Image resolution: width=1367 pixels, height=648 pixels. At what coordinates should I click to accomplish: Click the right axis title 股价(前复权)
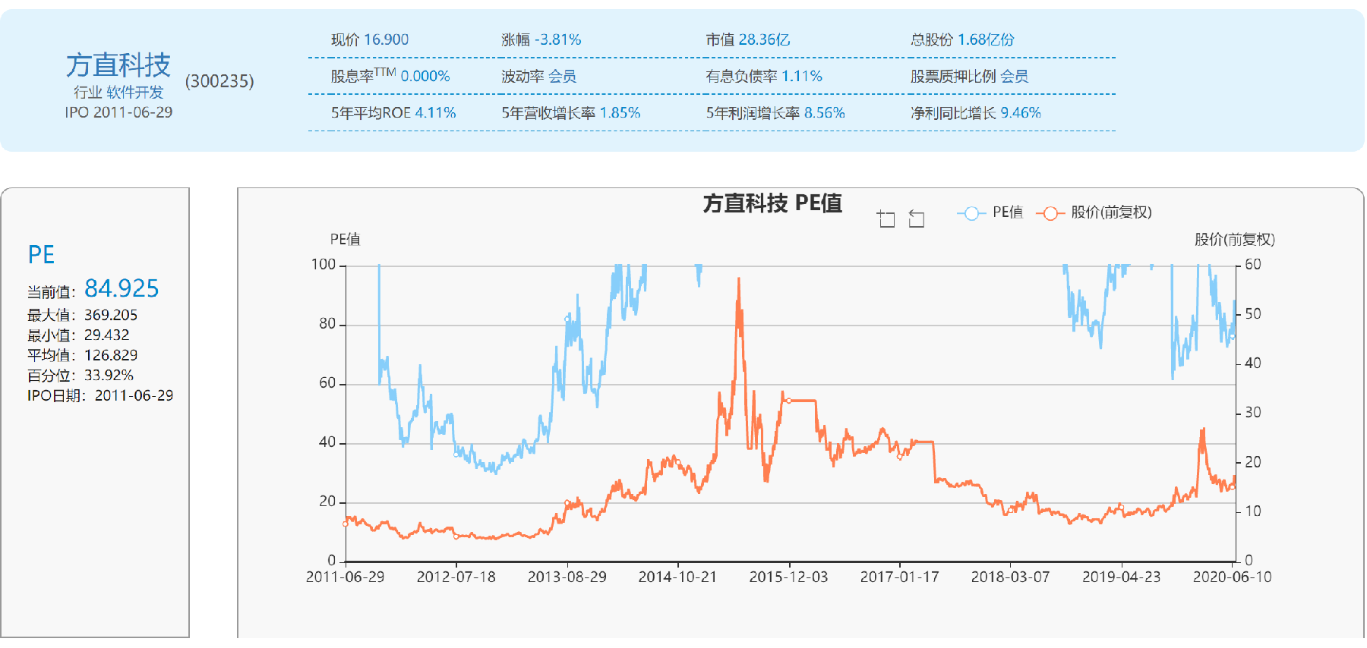[1235, 240]
